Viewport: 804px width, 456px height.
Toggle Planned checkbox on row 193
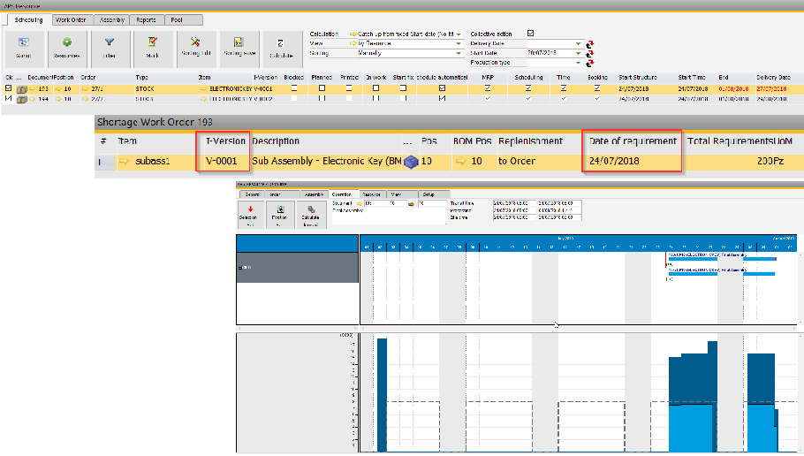(x=322, y=88)
